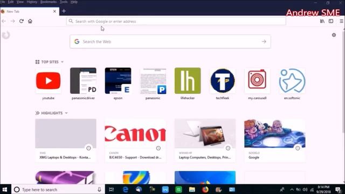Image resolution: width=345 pixels, height=194 pixels.
Task: Open the Edit menu
Action: (x=11, y=2)
